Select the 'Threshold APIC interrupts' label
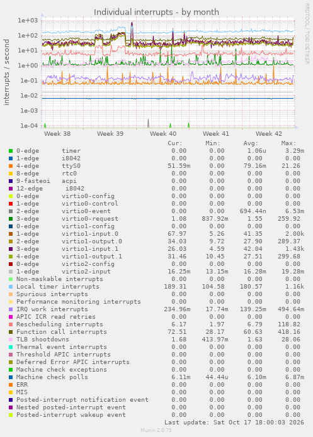The image size is (313, 437). (64, 355)
